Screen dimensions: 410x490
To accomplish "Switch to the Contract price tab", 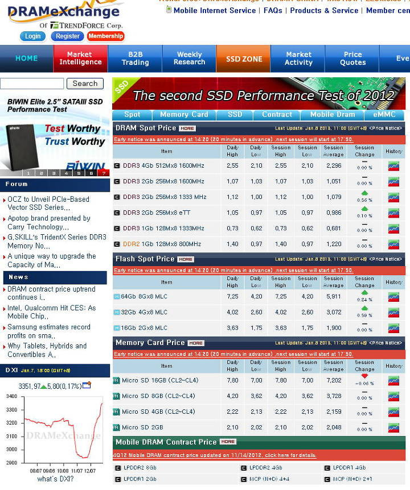I will [277, 115].
